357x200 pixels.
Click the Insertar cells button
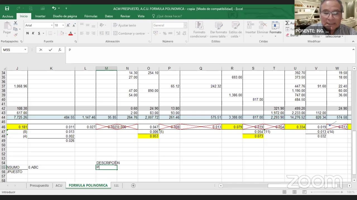point(250,30)
